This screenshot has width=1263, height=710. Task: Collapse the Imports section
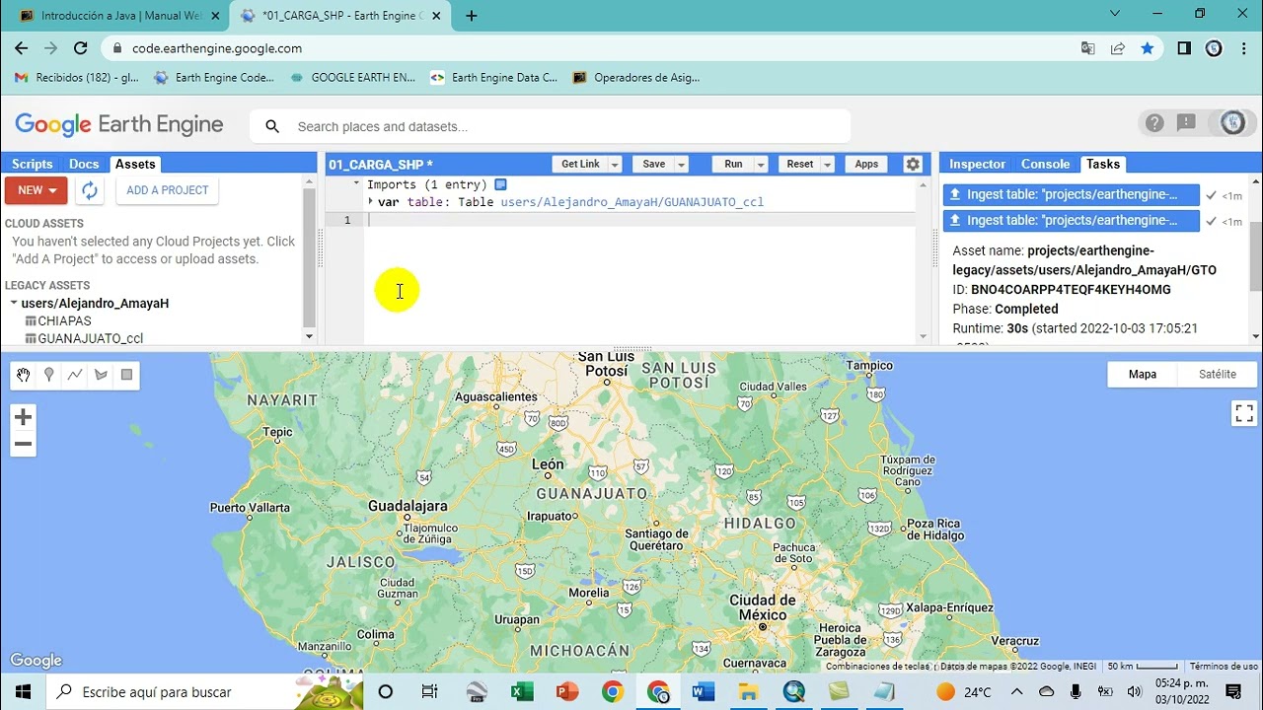356,184
